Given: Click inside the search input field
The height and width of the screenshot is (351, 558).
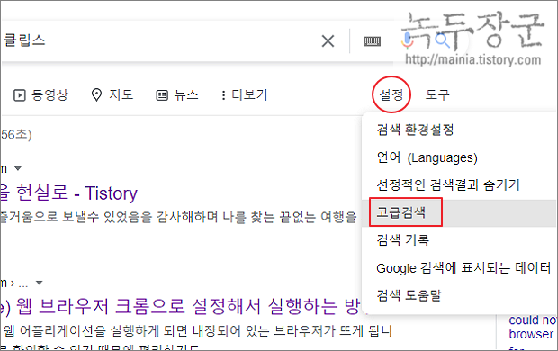Looking at the screenshot, I should click(160, 40).
